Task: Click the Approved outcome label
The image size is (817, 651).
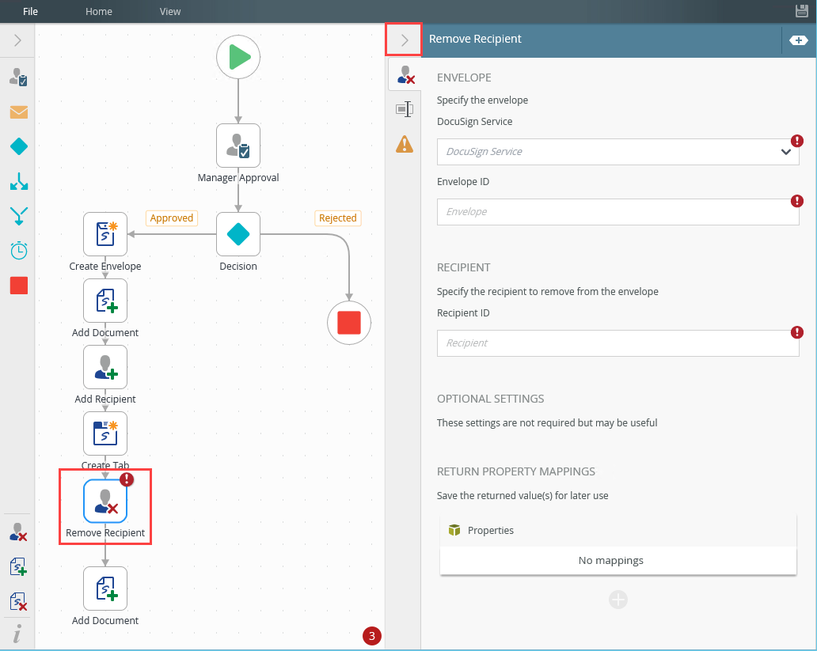Action: (x=172, y=218)
